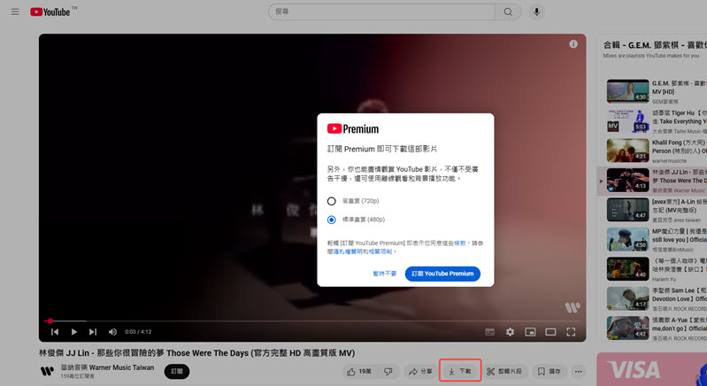
Task: Open more actions three-dot menu
Action: tap(579, 372)
